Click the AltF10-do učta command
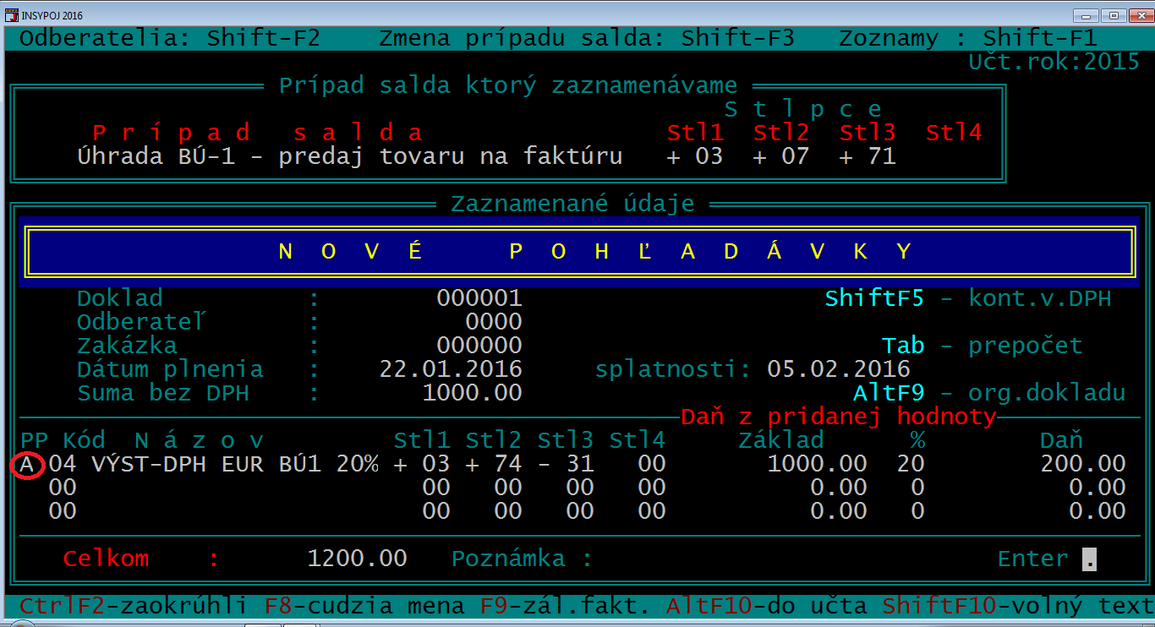 tap(766, 606)
